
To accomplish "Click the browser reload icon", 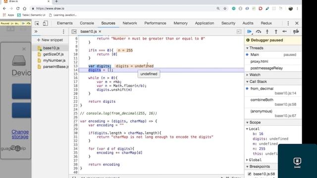I will (18, 8).
